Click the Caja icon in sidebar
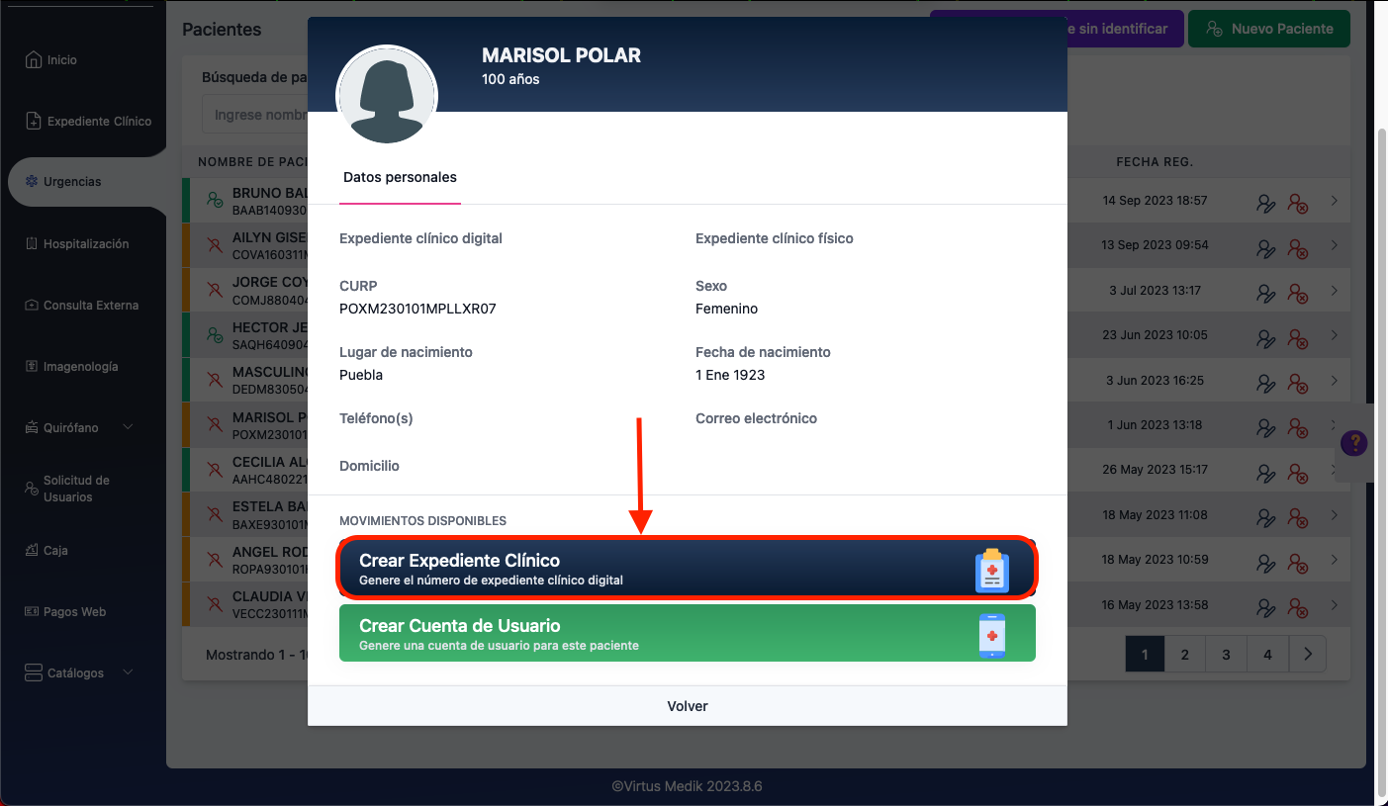Image resolution: width=1388 pixels, height=806 pixels. coord(33,551)
